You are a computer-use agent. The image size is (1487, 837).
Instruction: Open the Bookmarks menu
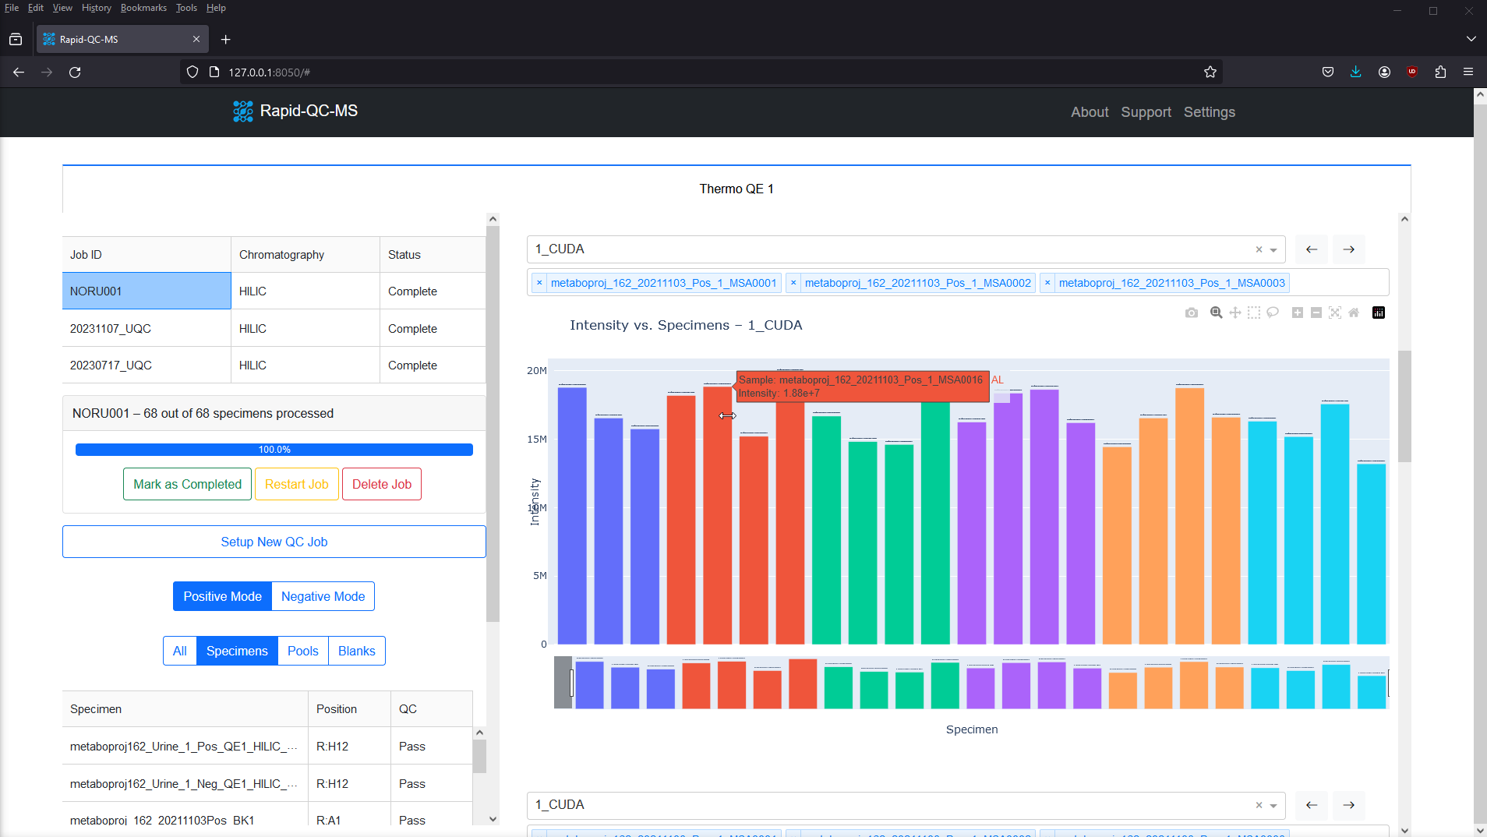[143, 8]
